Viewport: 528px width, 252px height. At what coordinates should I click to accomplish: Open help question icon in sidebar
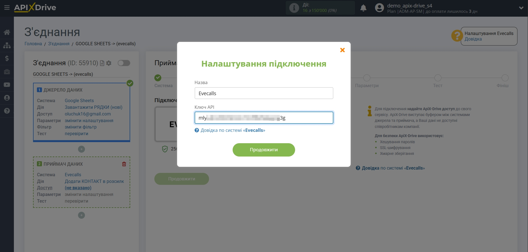point(7,111)
